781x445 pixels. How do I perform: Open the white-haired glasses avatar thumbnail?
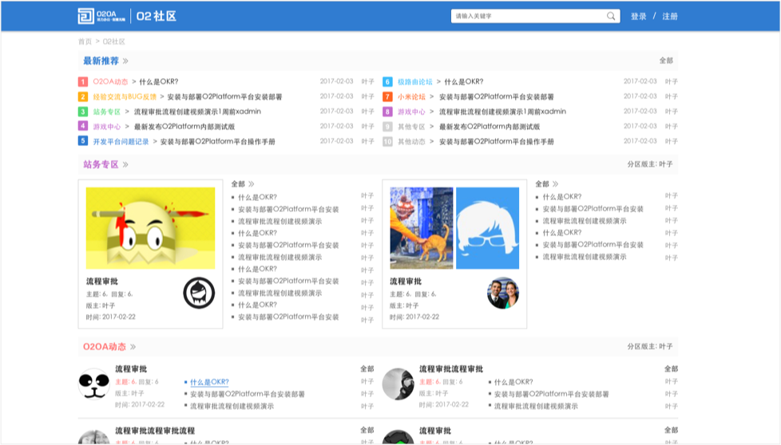pos(487,228)
